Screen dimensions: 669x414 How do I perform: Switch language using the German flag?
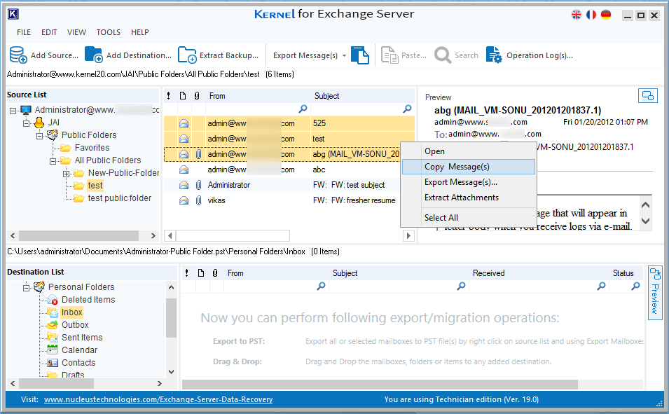click(x=606, y=15)
